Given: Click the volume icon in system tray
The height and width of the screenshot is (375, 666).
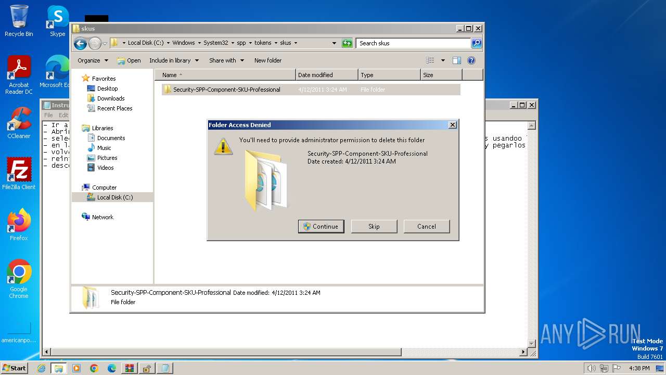Looking at the screenshot, I should [x=591, y=368].
